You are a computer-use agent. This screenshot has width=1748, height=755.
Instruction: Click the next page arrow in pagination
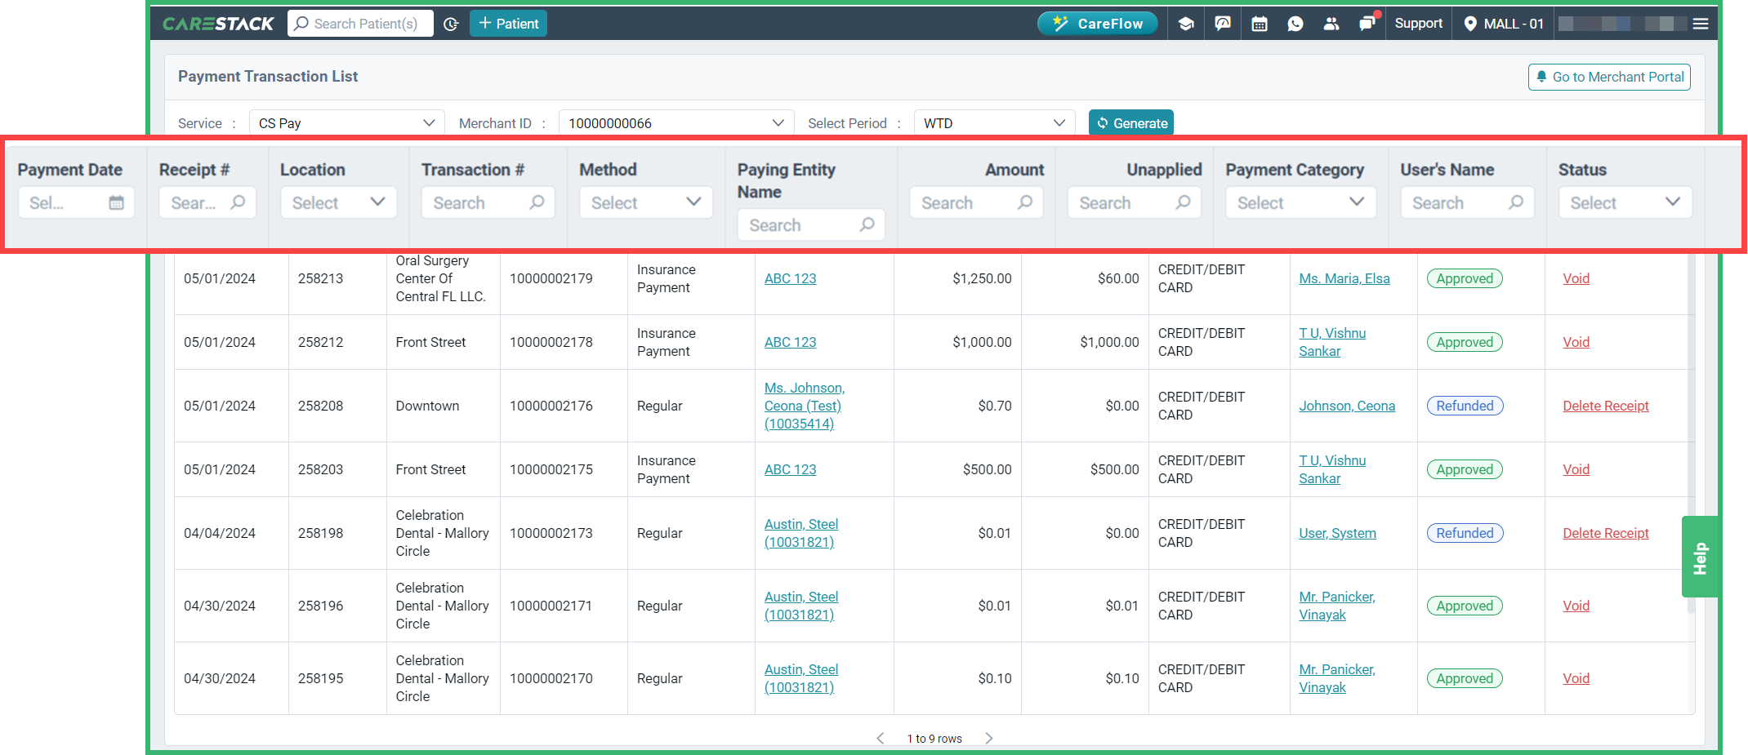point(989,737)
